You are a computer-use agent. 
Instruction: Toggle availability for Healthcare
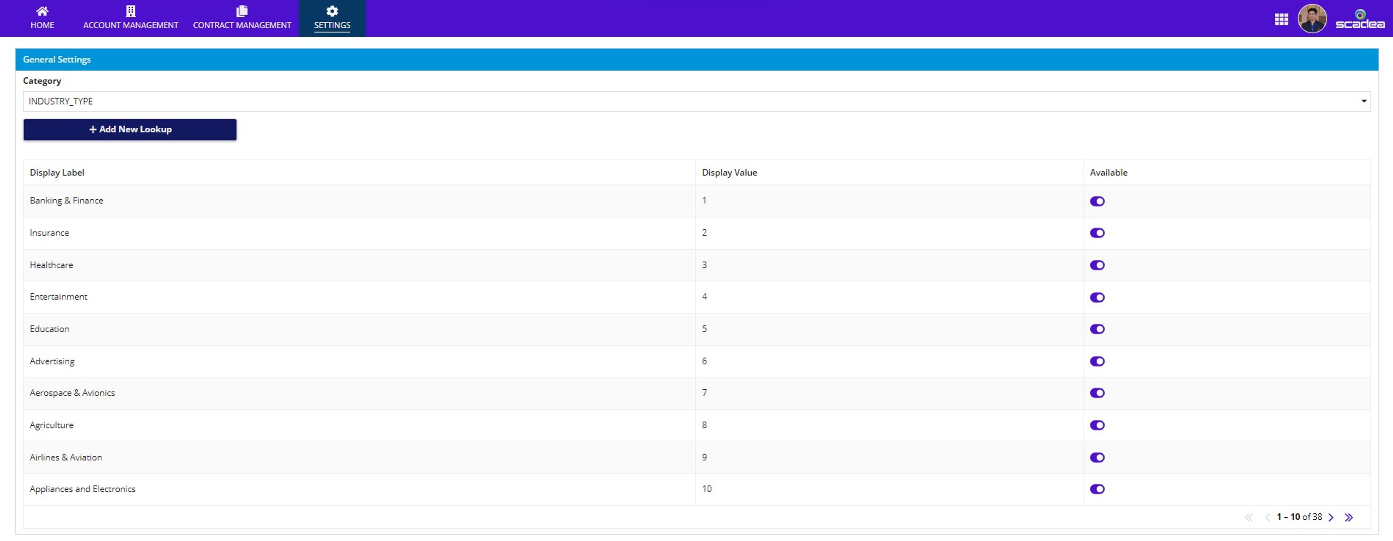pyautogui.click(x=1097, y=265)
